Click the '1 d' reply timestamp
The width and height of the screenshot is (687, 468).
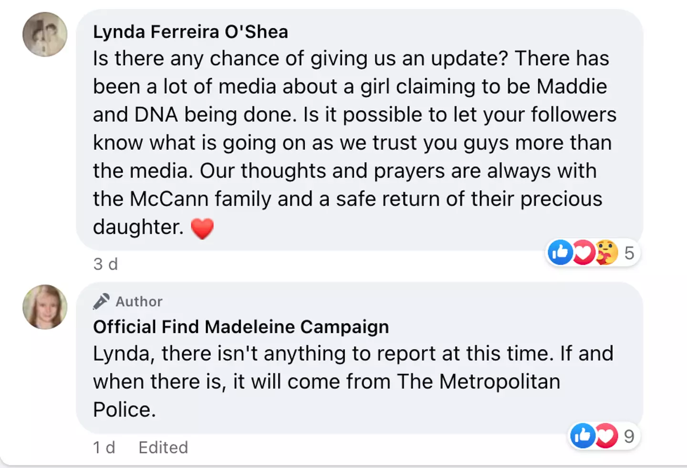point(104,447)
